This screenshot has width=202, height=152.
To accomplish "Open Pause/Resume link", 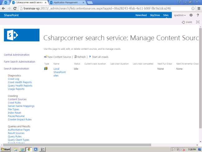I will pos(16,116).
